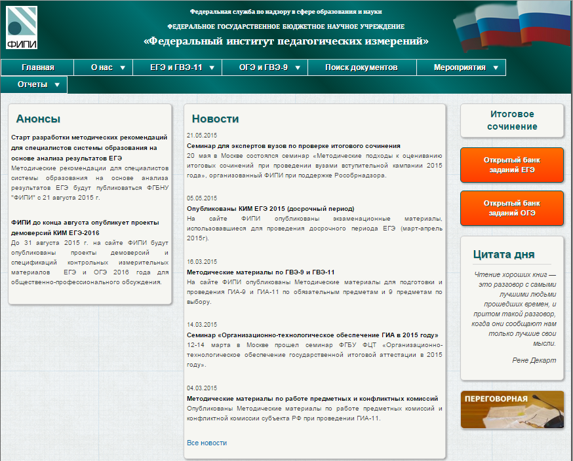The height and width of the screenshot is (461, 573).
Task: Open the Мероприятия menu item
Action: click(x=460, y=67)
